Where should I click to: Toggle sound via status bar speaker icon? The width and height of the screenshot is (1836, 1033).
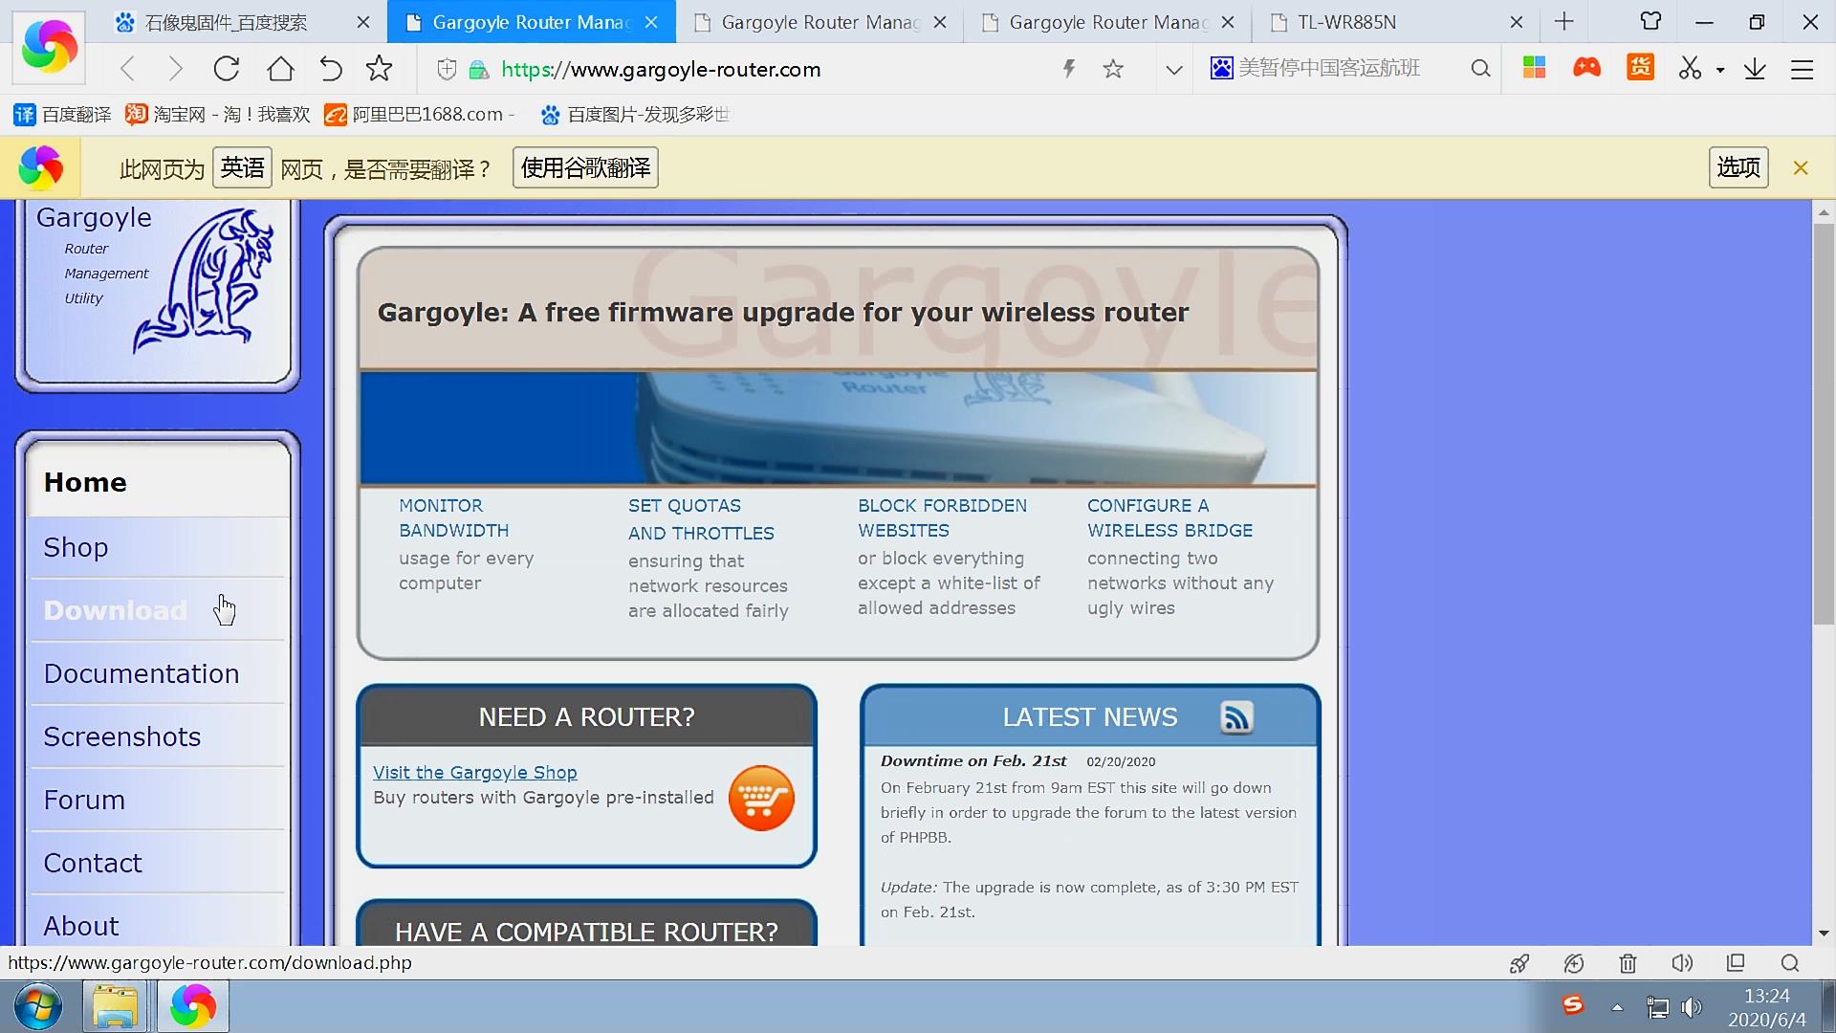tap(1681, 963)
